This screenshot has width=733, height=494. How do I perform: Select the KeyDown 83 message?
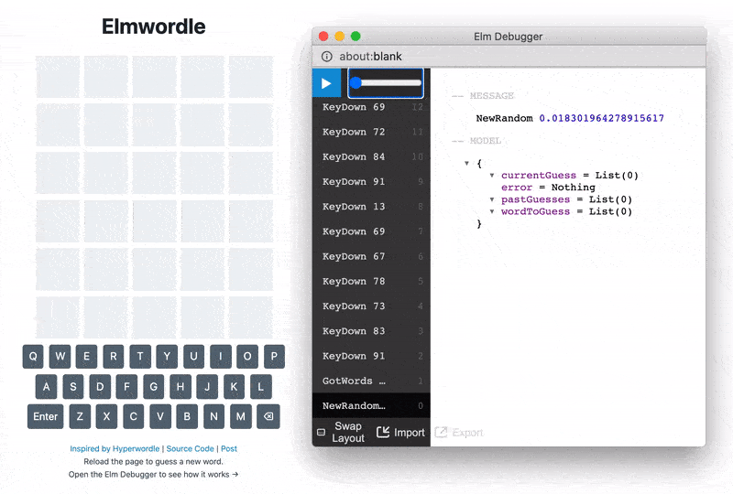[x=371, y=331]
